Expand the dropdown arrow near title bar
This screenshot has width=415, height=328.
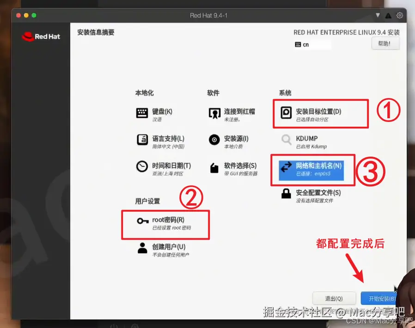[x=378, y=15]
